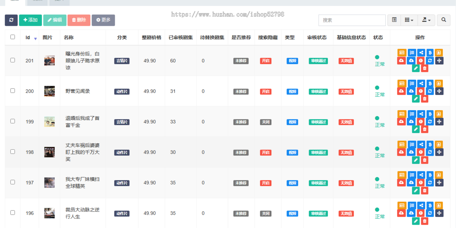Toggle 关闭 search-hidden switch in row 196
The image size is (456, 228).
[x=266, y=214]
